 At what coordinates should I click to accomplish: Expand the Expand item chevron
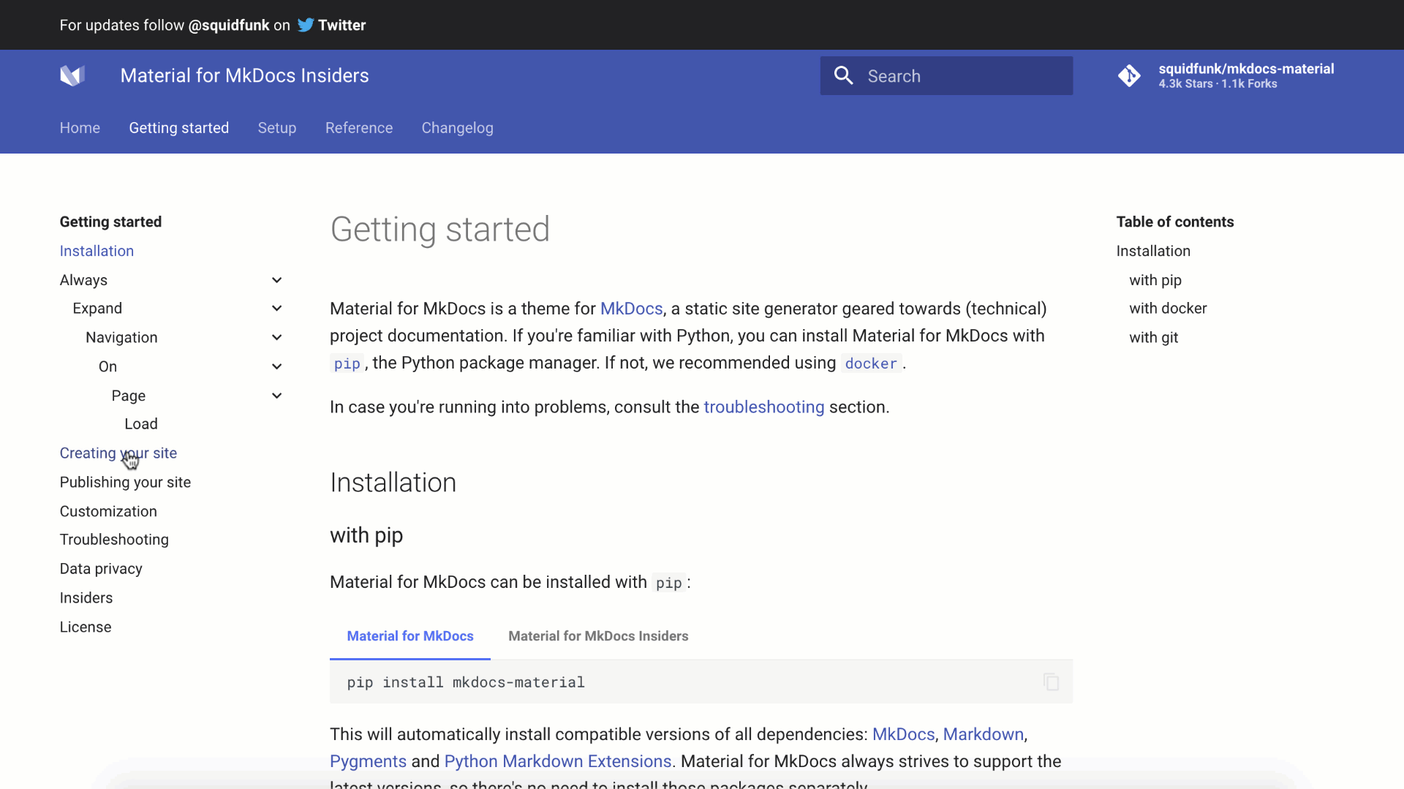point(276,308)
